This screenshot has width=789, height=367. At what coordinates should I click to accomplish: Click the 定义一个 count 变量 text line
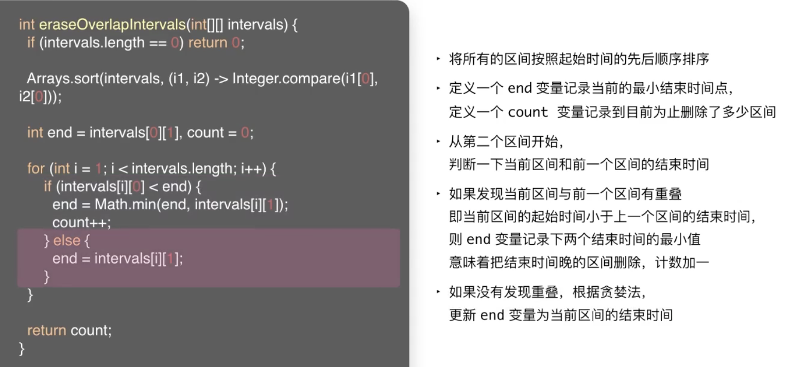612,113
